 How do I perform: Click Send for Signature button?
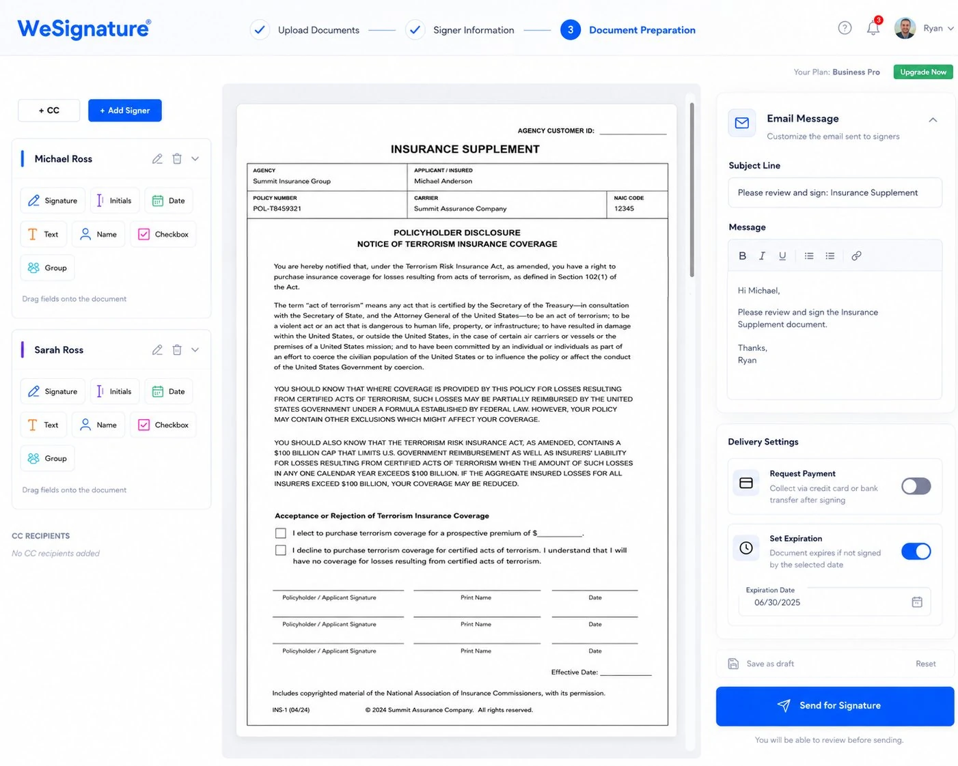pos(835,706)
